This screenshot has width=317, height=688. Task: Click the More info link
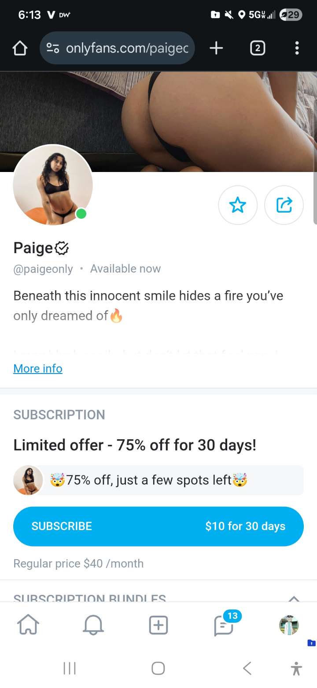(38, 369)
